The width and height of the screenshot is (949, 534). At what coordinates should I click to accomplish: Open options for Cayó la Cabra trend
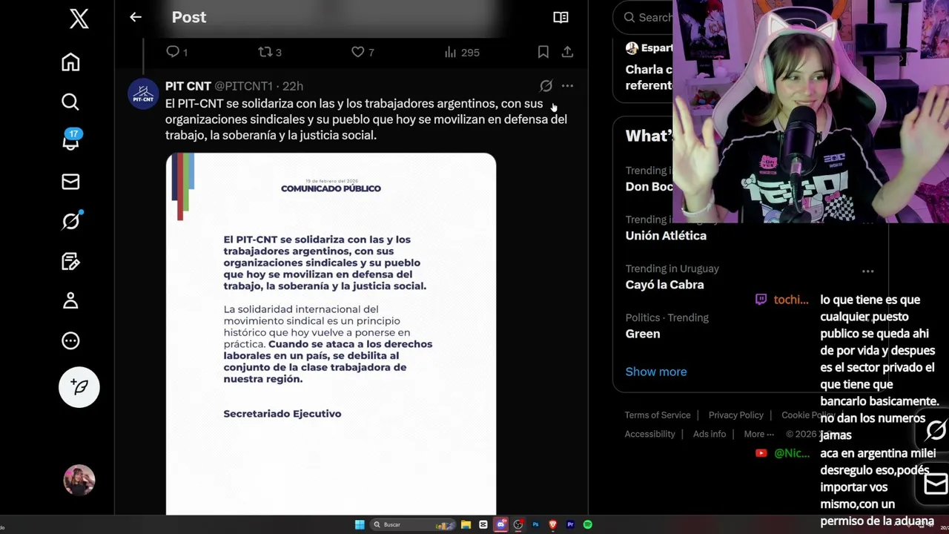coord(867,271)
